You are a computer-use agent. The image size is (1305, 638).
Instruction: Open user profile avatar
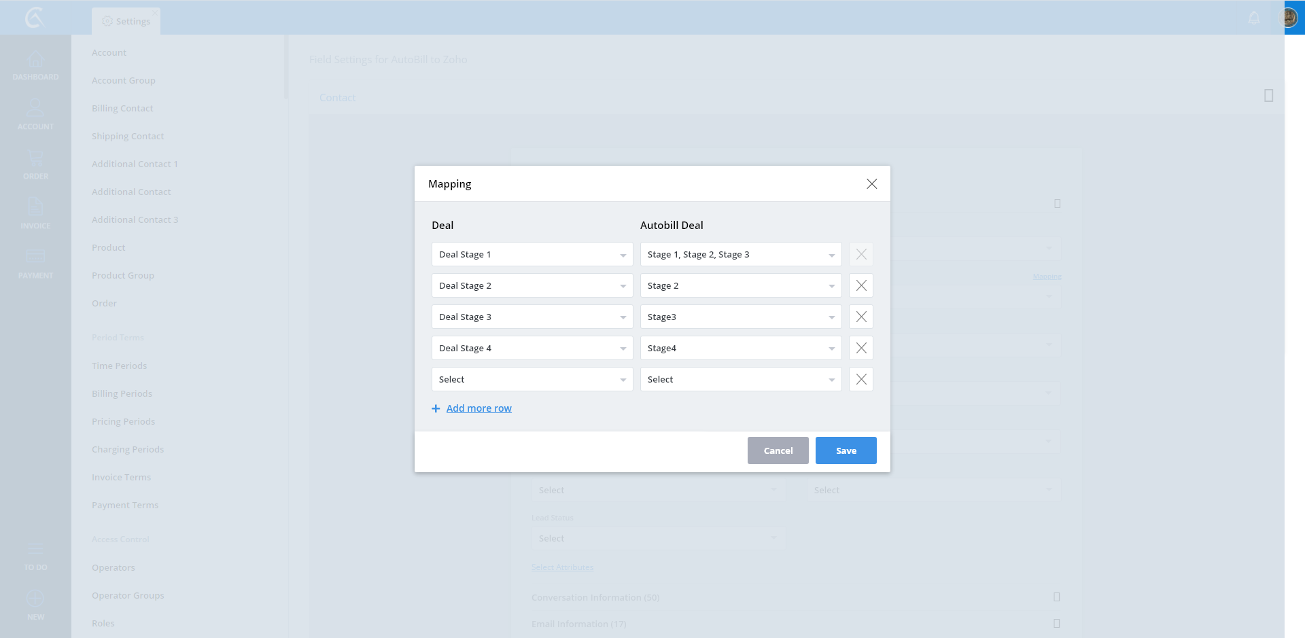(x=1288, y=18)
